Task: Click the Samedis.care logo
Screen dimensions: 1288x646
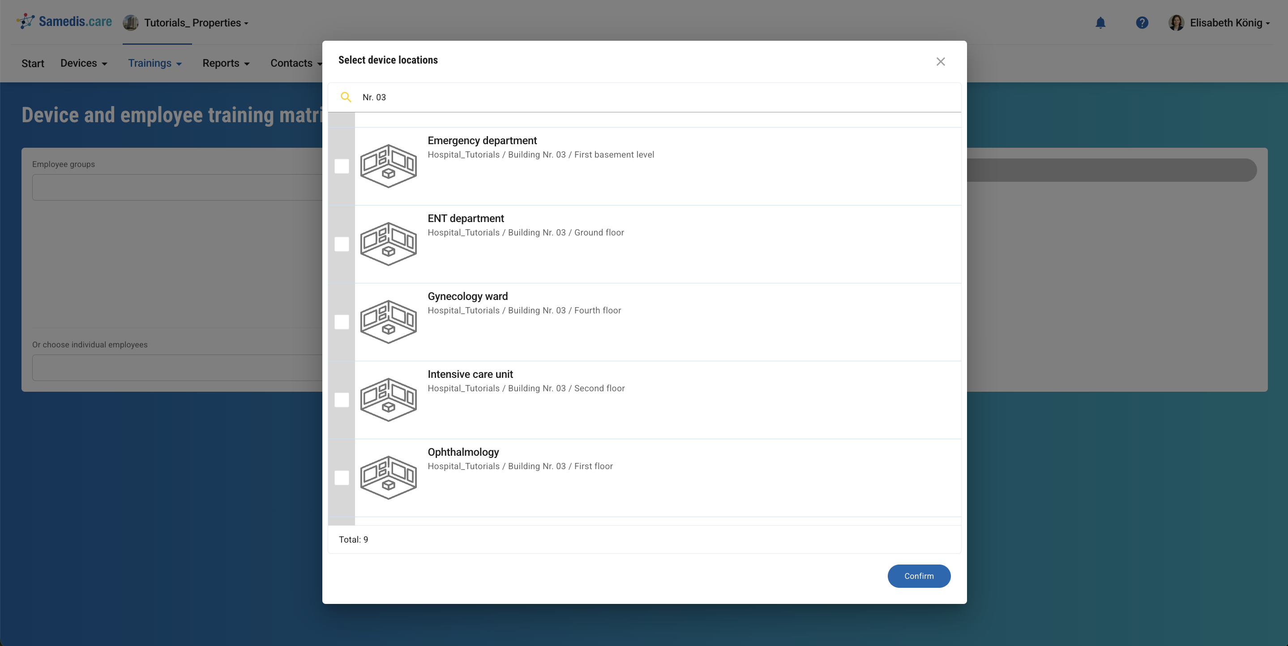Action: click(x=64, y=21)
